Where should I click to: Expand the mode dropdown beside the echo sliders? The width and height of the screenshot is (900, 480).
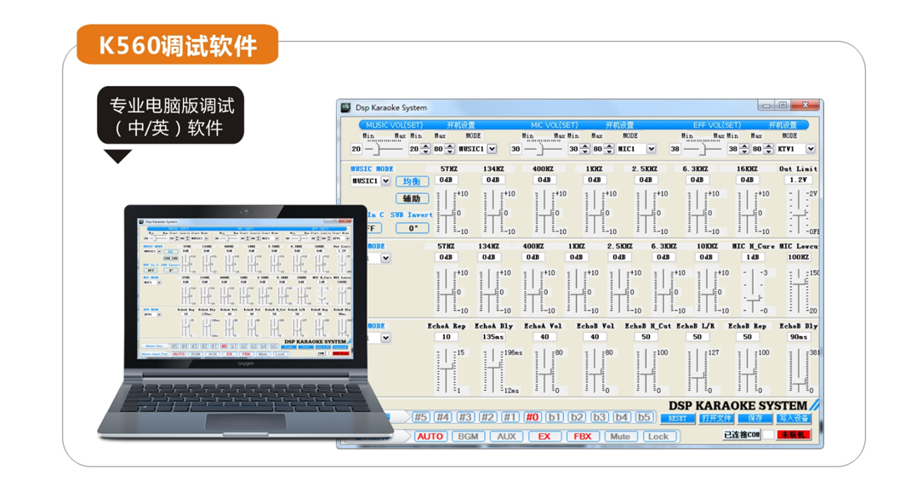pos(385,338)
